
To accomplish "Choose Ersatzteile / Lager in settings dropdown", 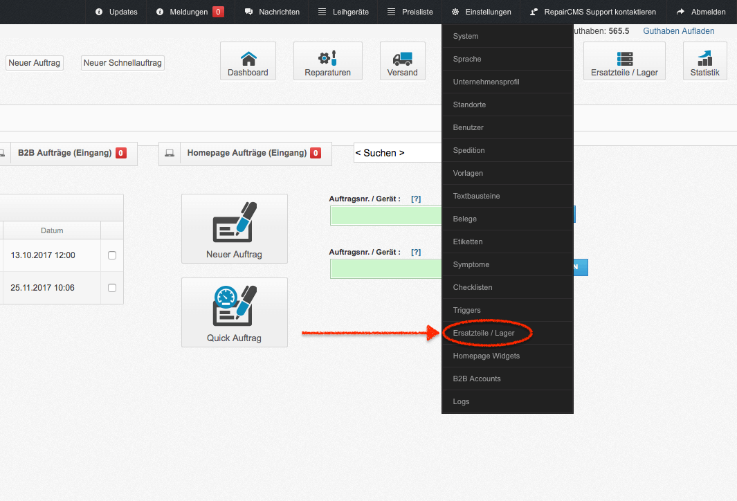I will [x=507, y=333].
